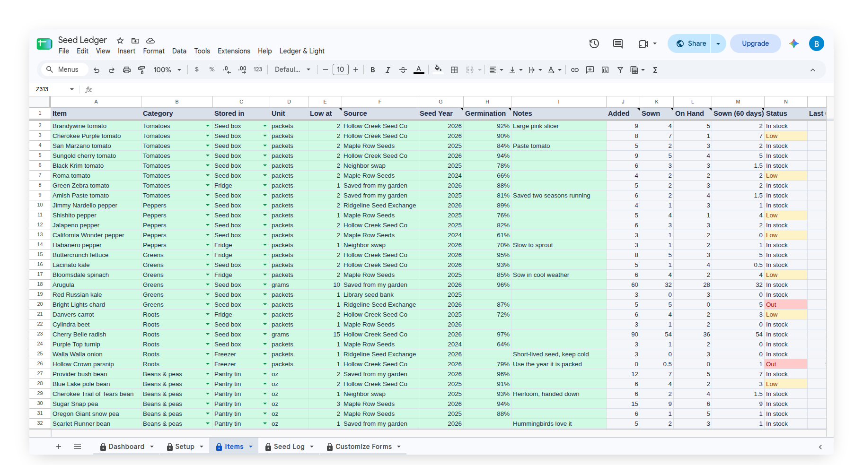Click the font size input field

coord(341,70)
